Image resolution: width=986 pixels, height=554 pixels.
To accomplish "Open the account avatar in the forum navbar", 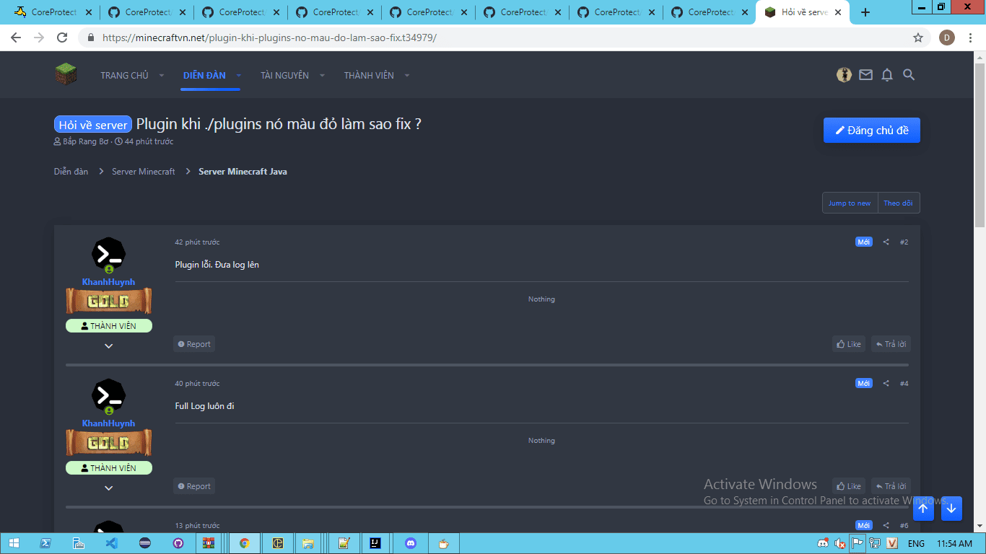I will point(844,74).
